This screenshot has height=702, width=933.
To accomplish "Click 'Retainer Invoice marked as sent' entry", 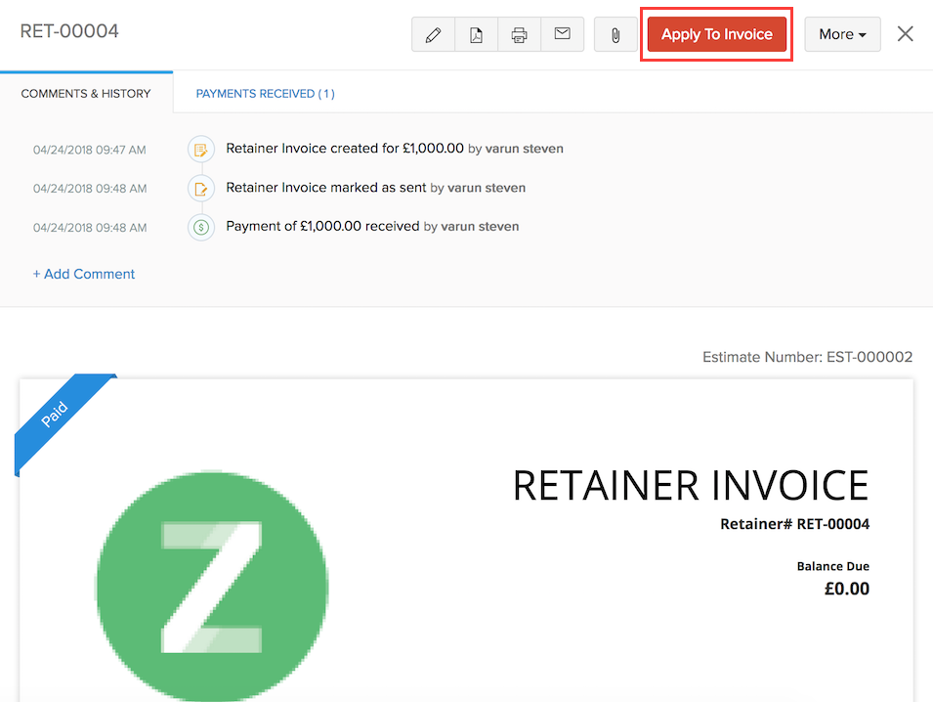I will coord(326,188).
